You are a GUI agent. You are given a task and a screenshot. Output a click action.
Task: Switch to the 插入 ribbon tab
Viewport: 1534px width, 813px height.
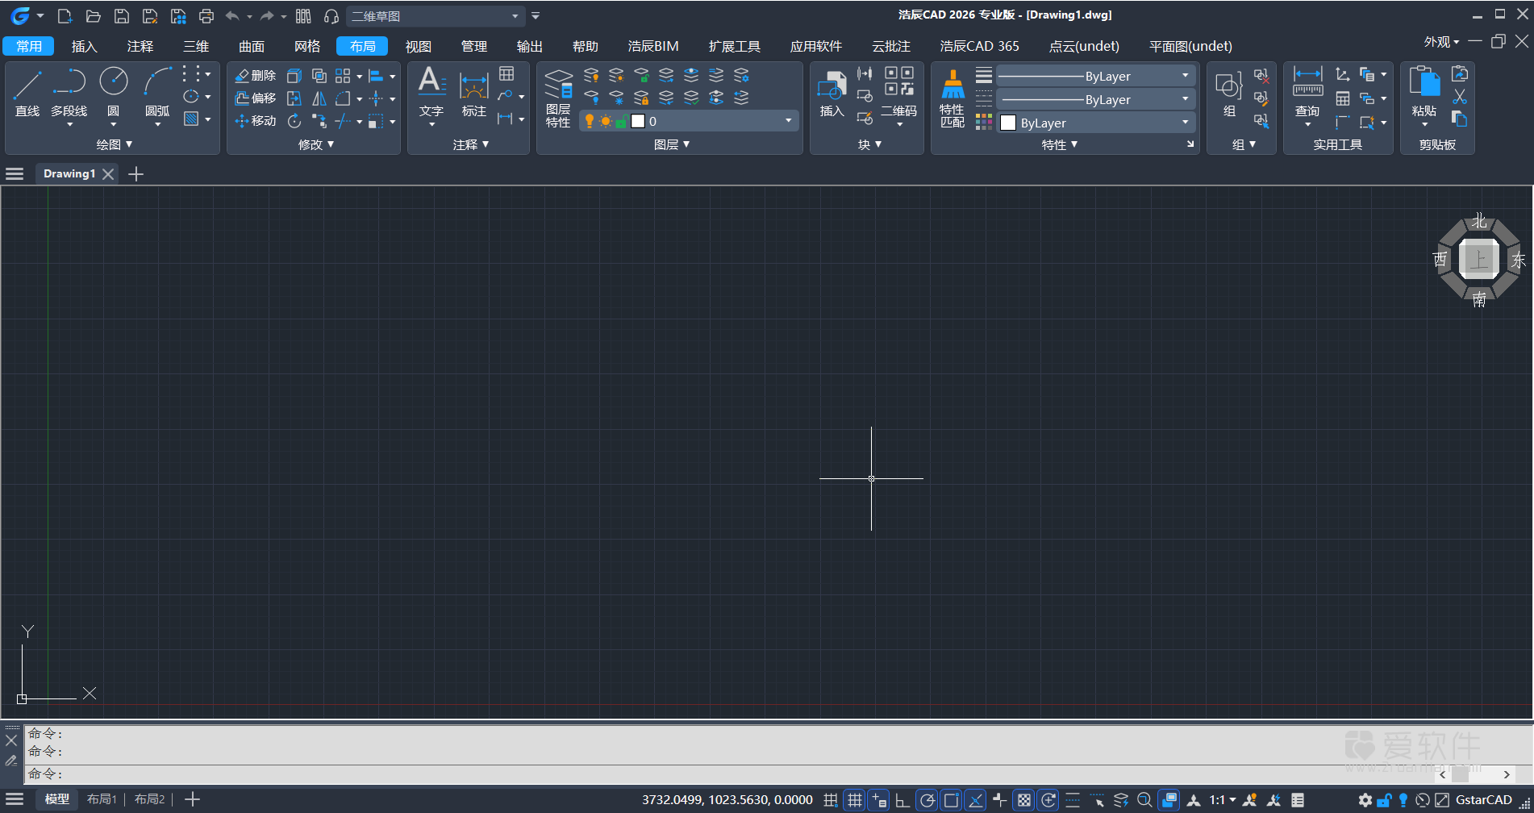(x=84, y=46)
